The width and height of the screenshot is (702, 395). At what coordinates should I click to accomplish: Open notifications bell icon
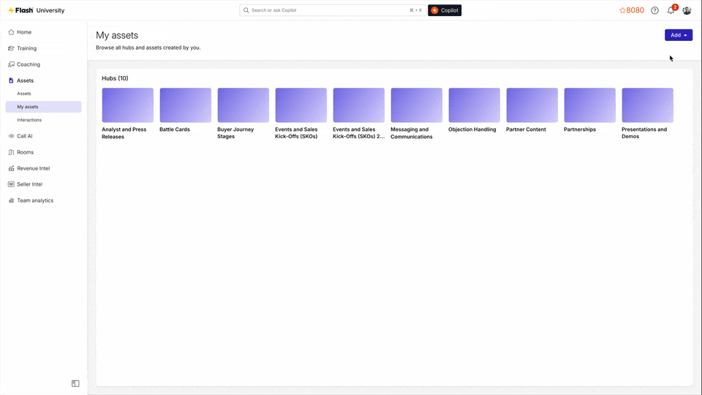click(671, 10)
